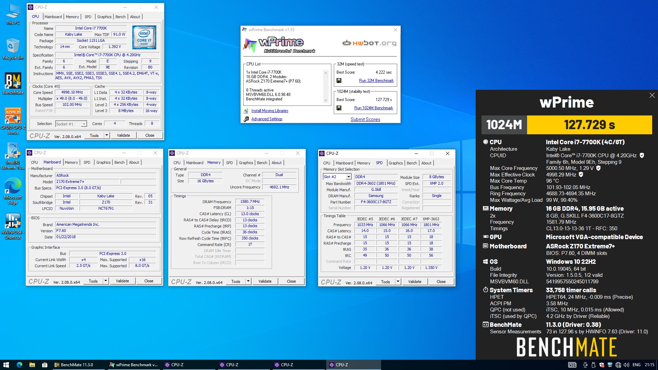Open About tab in the Mainboard CPU-Z window
The image size is (658, 370).
coord(134,162)
